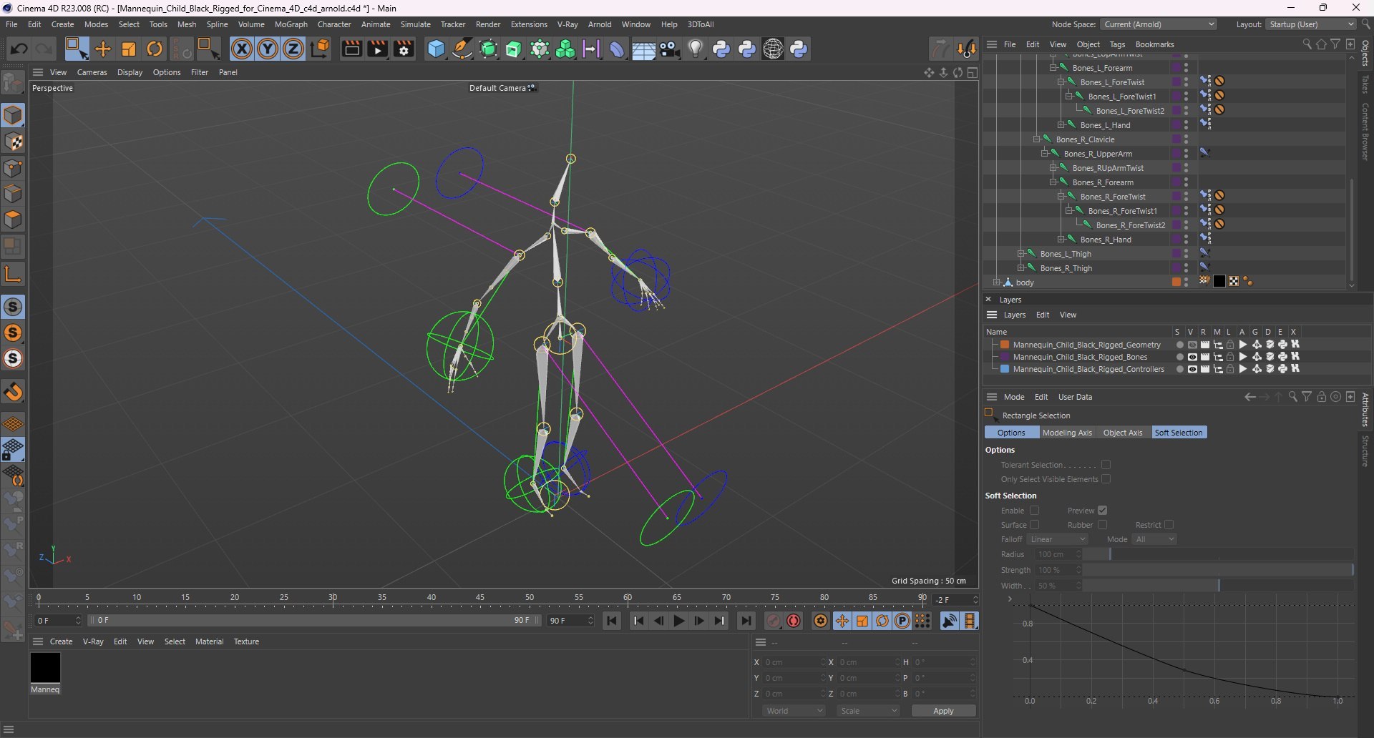The height and width of the screenshot is (738, 1374).
Task: Click the Enable Snap magnet icon
Action: 13,392
